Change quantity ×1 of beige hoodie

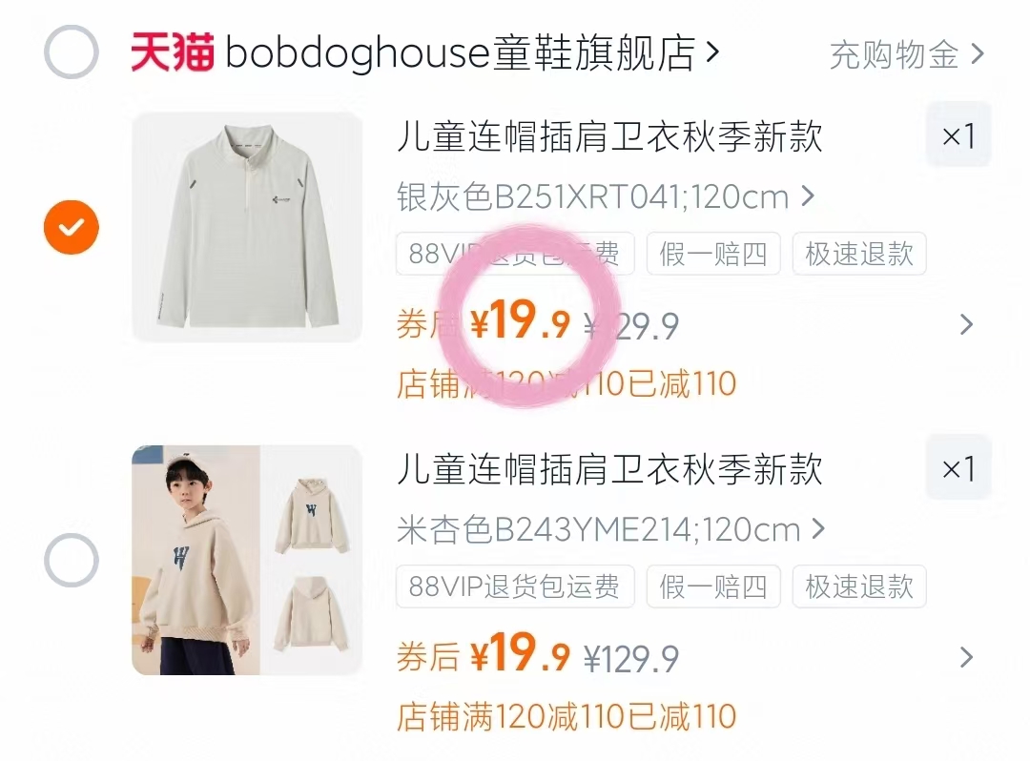(x=958, y=468)
